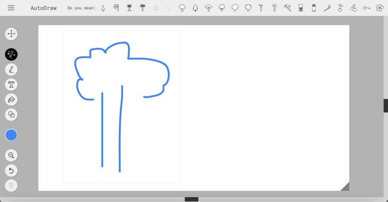The image size is (388, 202).
Task: Choose the mushroom suggestion
Action: pos(208,8)
